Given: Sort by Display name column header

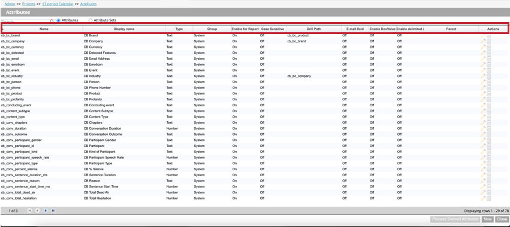Looking at the screenshot, I should [x=124, y=29].
